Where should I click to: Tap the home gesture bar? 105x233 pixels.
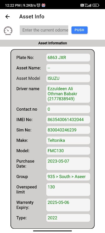coord(52,231)
